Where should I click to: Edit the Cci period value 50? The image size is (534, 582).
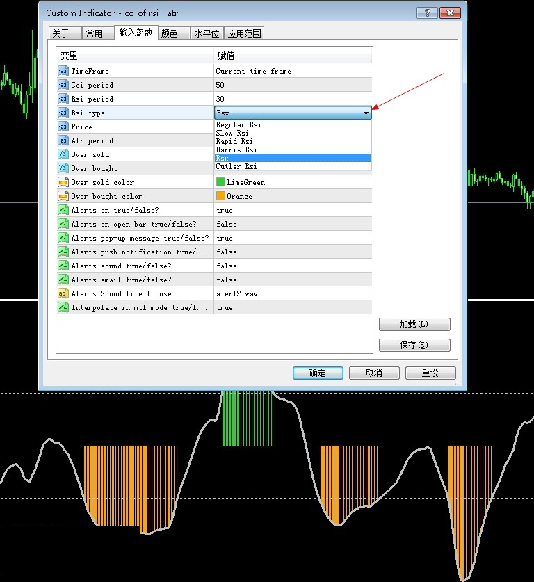click(293, 85)
